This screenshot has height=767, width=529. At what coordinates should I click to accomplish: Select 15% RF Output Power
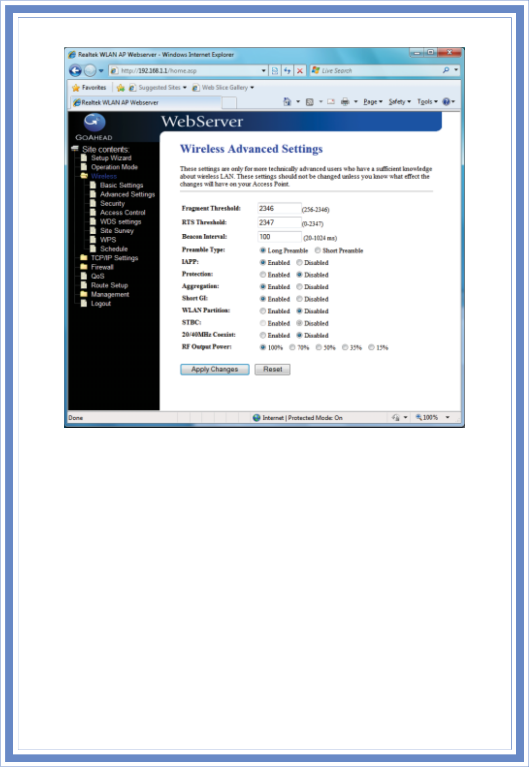371,347
